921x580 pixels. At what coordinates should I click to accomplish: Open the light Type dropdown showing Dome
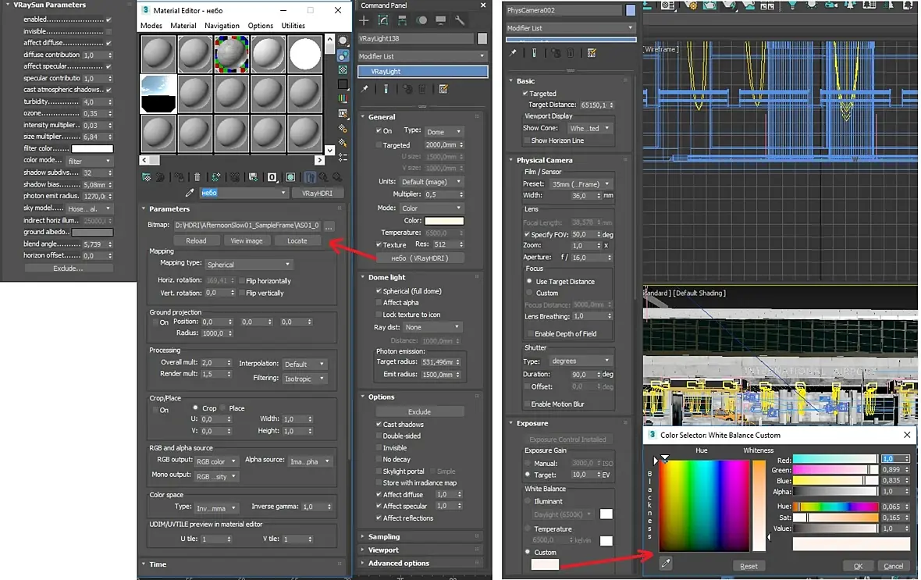[443, 131]
